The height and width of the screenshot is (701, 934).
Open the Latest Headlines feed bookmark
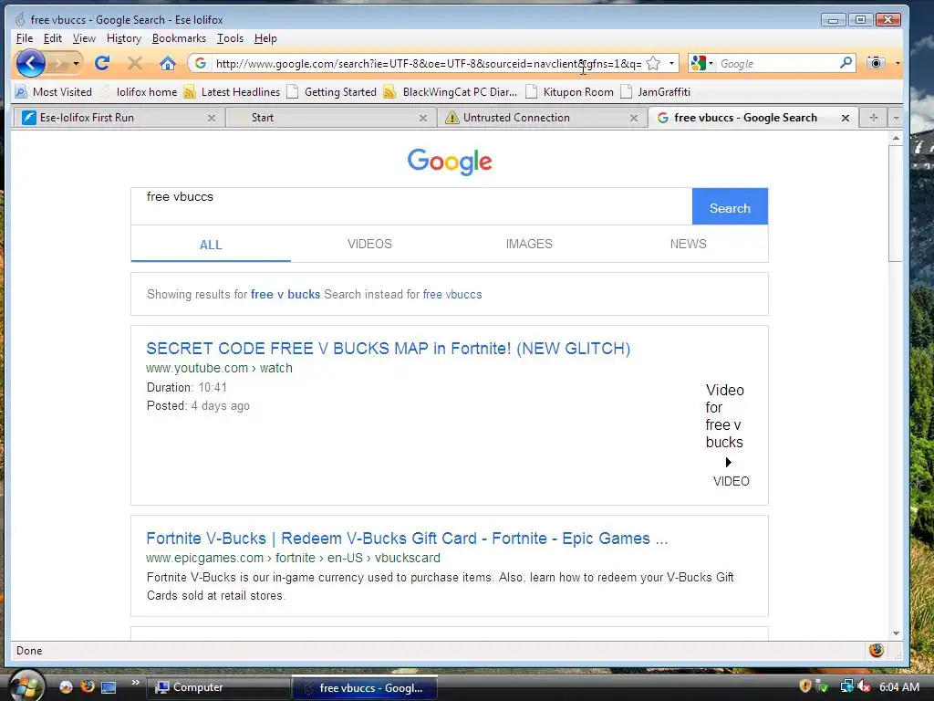[233, 92]
